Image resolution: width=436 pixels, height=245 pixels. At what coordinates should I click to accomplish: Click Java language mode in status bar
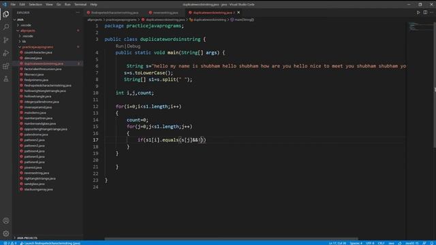click(x=392, y=243)
